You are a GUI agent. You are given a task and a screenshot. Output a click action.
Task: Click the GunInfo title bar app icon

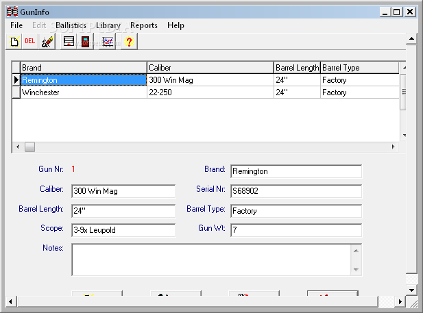click(x=12, y=12)
